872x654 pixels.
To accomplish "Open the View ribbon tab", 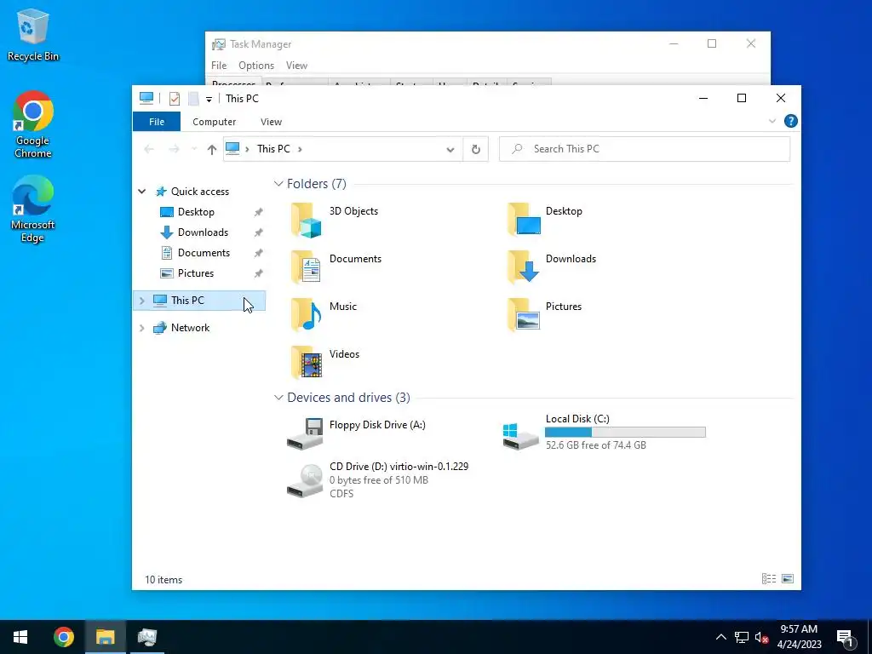I will point(271,122).
